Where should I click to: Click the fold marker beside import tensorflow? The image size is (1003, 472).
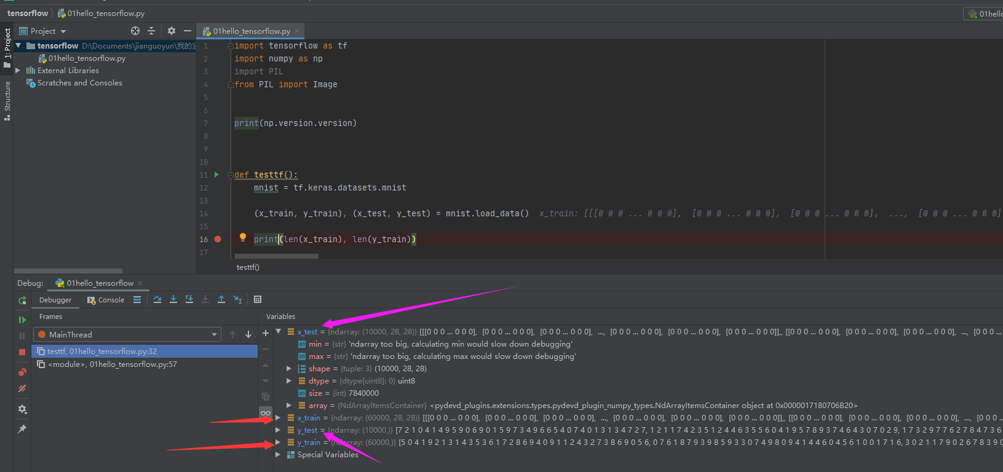coord(231,46)
